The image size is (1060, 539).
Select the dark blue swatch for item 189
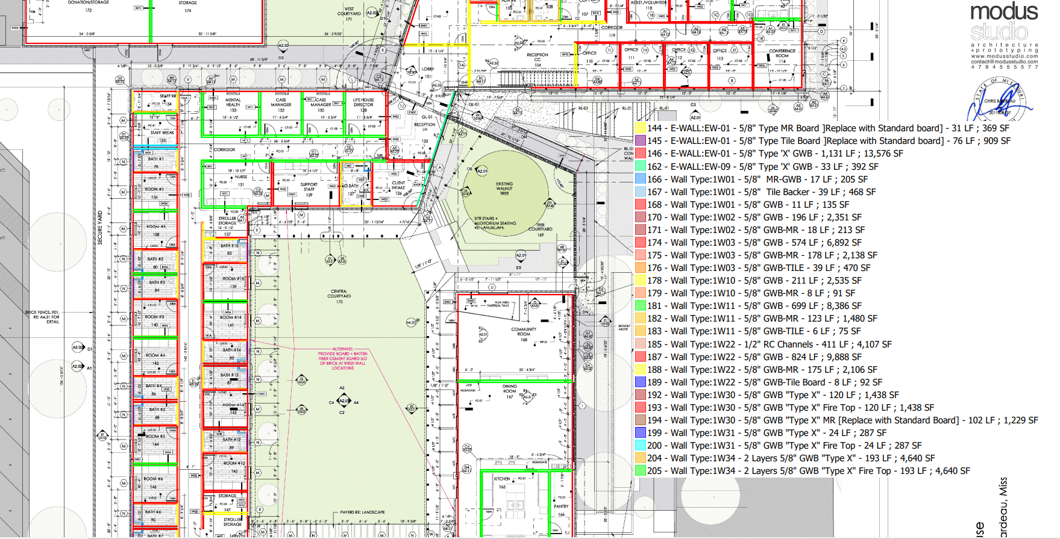coord(640,382)
